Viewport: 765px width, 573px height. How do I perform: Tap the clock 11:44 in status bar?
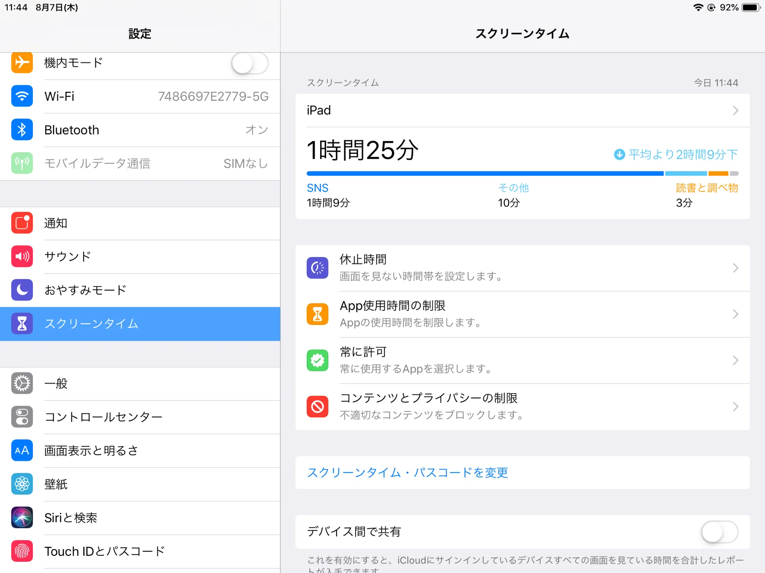click(16, 7)
